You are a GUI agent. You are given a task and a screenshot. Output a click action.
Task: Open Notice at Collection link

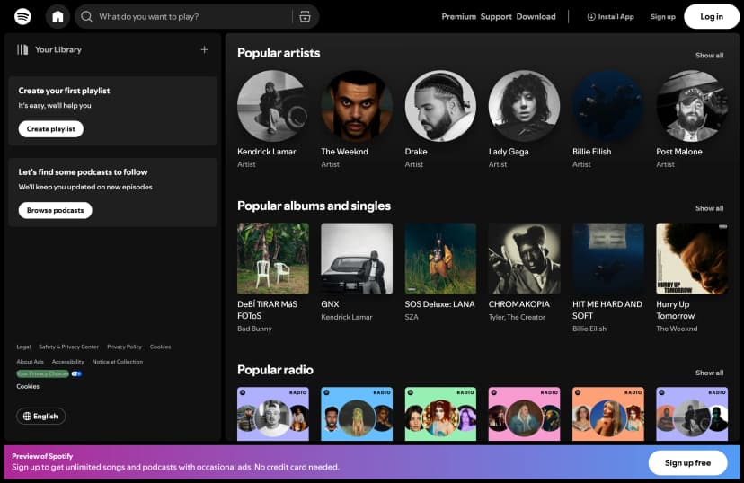(x=117, y=362)
